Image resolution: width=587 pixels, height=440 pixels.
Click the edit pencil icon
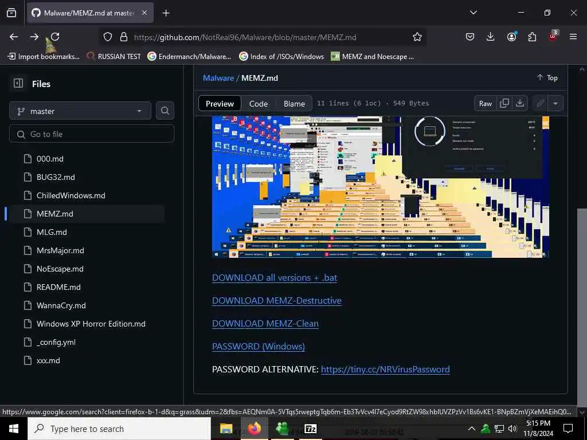(540, 103)
